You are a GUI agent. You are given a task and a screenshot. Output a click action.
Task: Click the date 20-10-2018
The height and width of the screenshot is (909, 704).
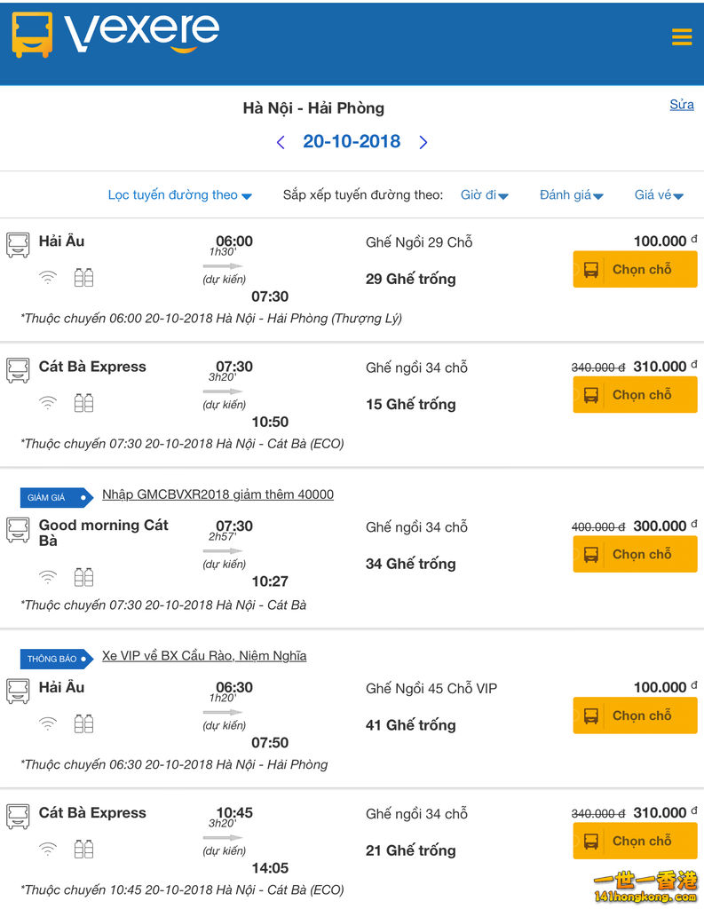click(x=352, y=142)
